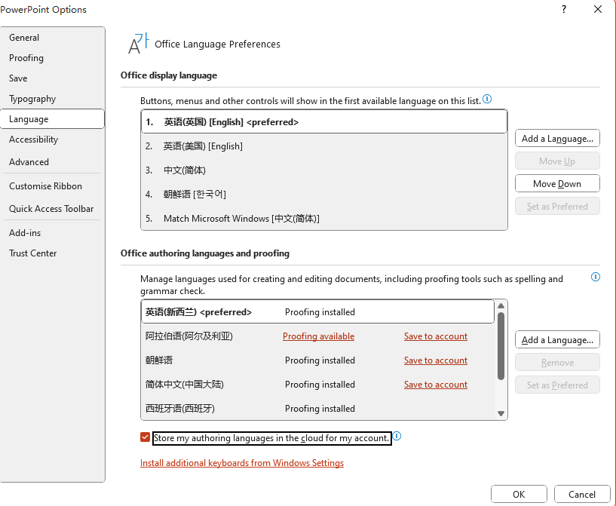Click the authoring languages scrollbar thumb
Screen dimensions: 616x506
(x=501, y=345)
